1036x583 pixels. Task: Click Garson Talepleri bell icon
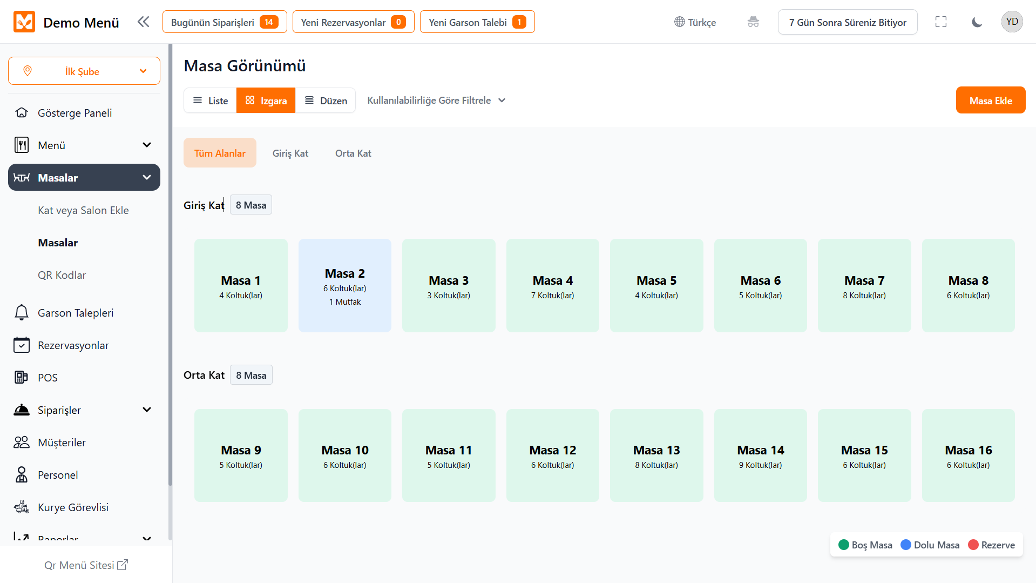point(22,313)
